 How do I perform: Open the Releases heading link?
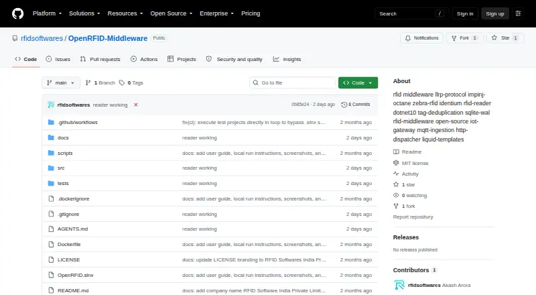[x=406, y=237]
